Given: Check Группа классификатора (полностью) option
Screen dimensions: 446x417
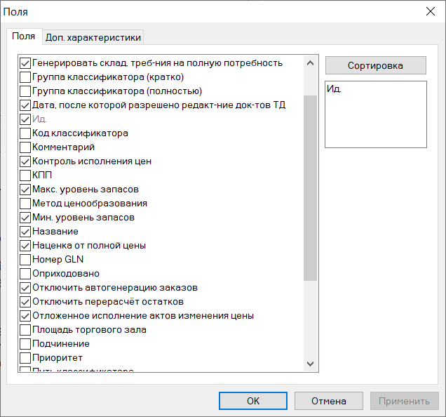Looking at the screenshot, I should 25,91.
